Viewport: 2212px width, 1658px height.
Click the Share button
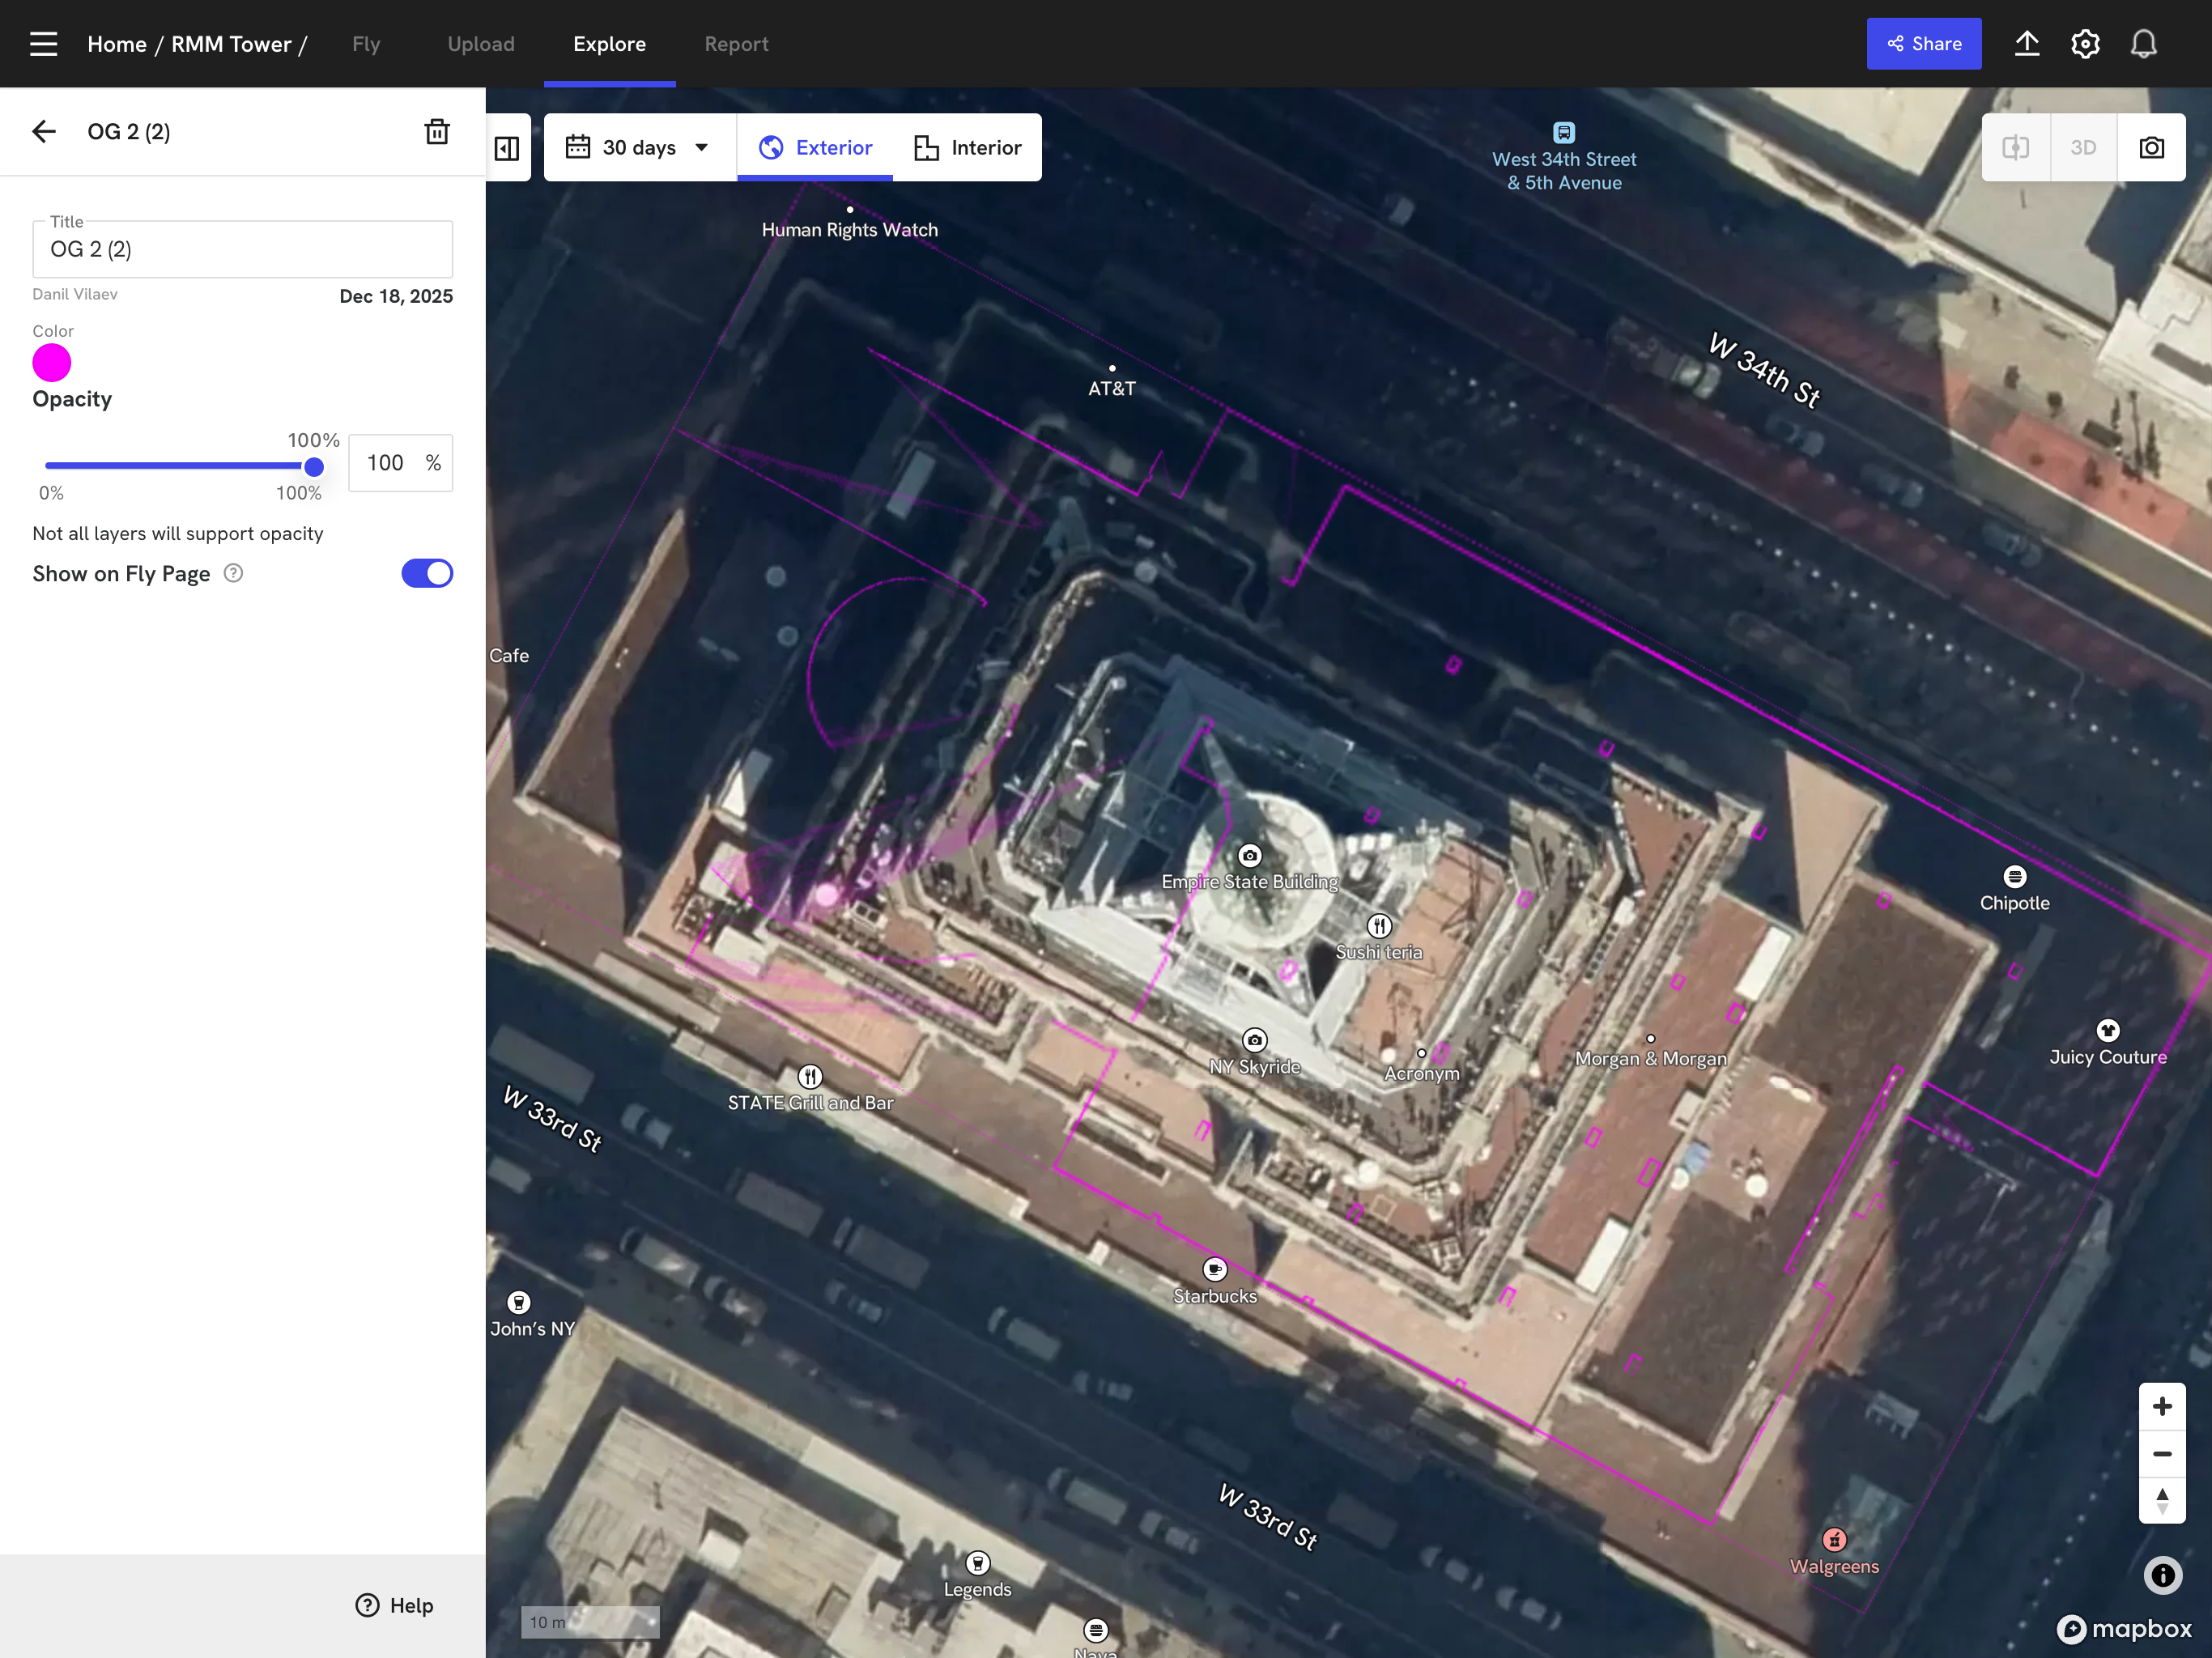pyautogui.click(x=1923, y=43)
